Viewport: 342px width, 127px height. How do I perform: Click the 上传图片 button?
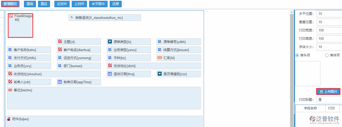pyautogui.click(x=328, y=92)
